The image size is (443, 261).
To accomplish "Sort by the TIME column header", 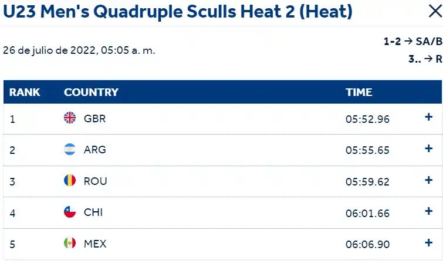I will click(x=359, y=92).
